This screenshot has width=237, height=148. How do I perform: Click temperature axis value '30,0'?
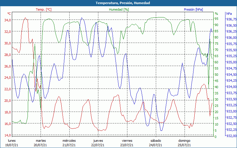coord(7,43)
